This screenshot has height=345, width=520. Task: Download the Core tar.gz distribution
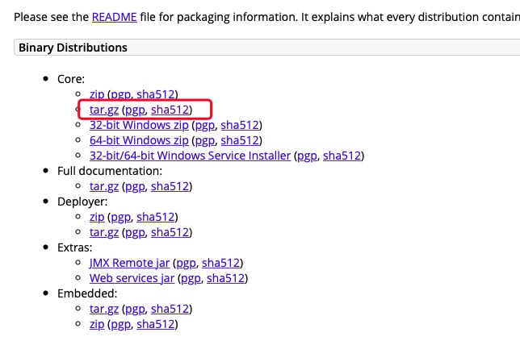(x=104, y=110)
